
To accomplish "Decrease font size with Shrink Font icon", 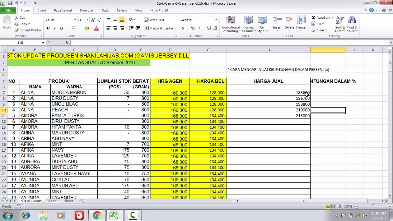I will [99, 20].
